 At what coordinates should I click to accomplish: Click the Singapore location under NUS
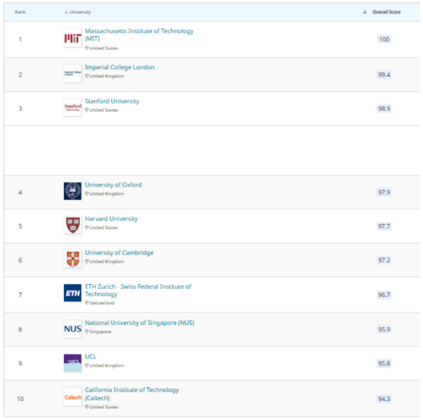[98, 332]
